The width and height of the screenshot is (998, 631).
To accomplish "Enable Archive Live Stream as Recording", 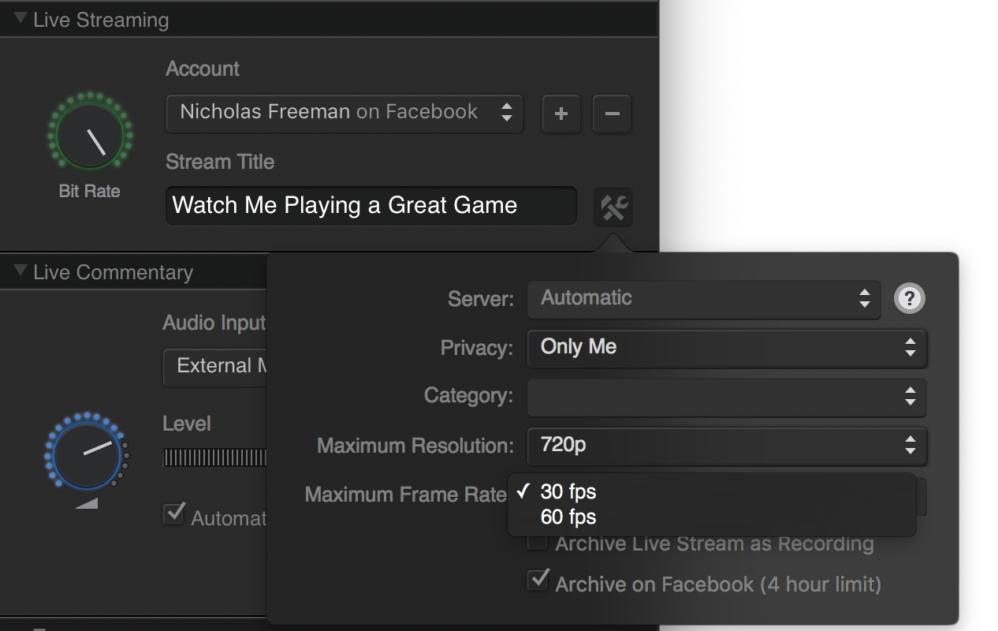I will coord(537,542).
